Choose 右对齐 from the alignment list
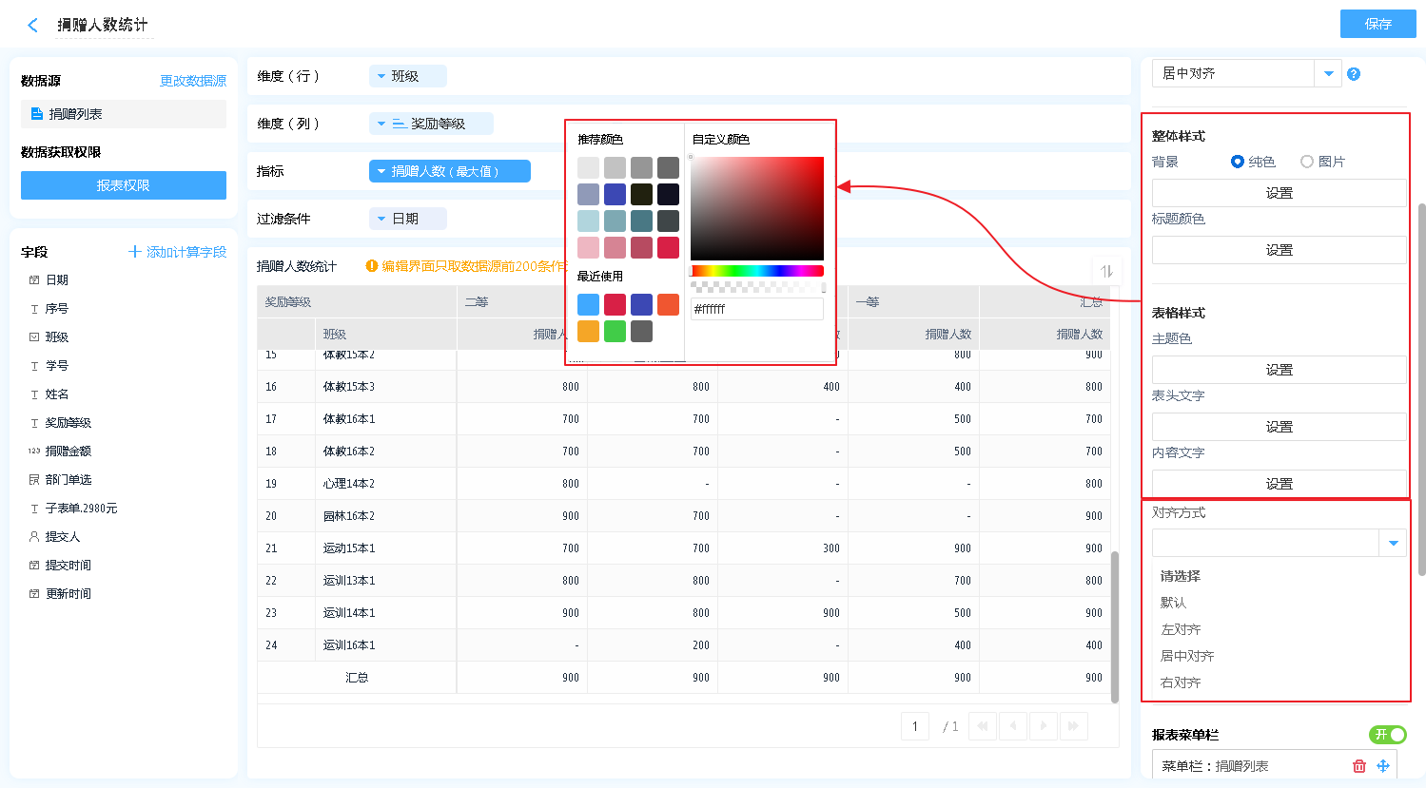This screenshot has height=788, width=1426. (1181, 682)
